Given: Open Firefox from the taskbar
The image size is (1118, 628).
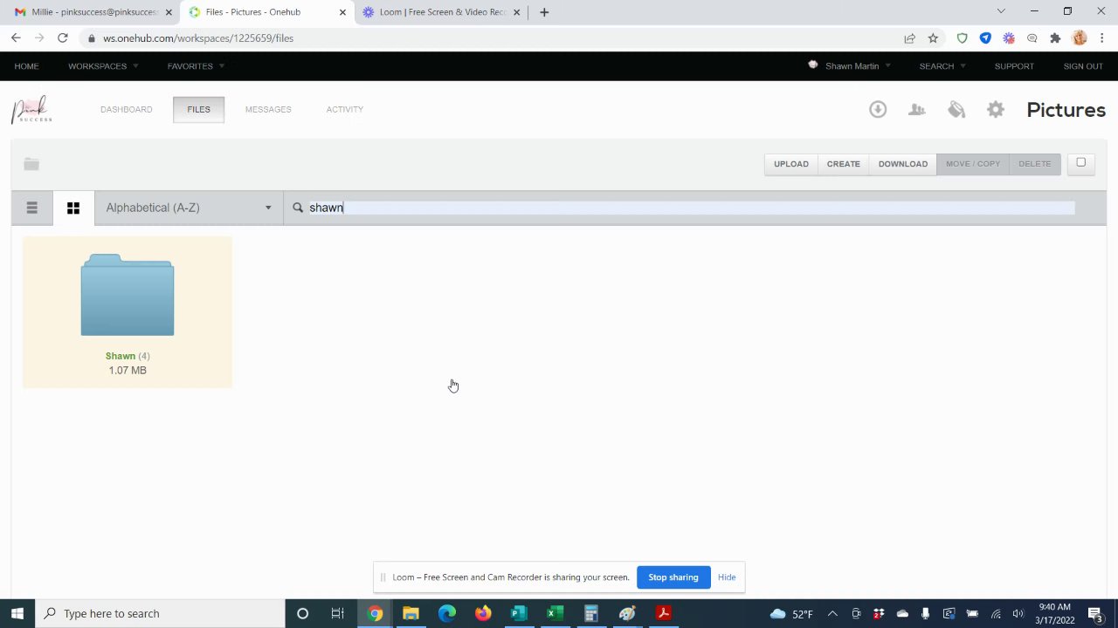Looking at the screenshot, I should pyautogui.click(x=482, y=613).
